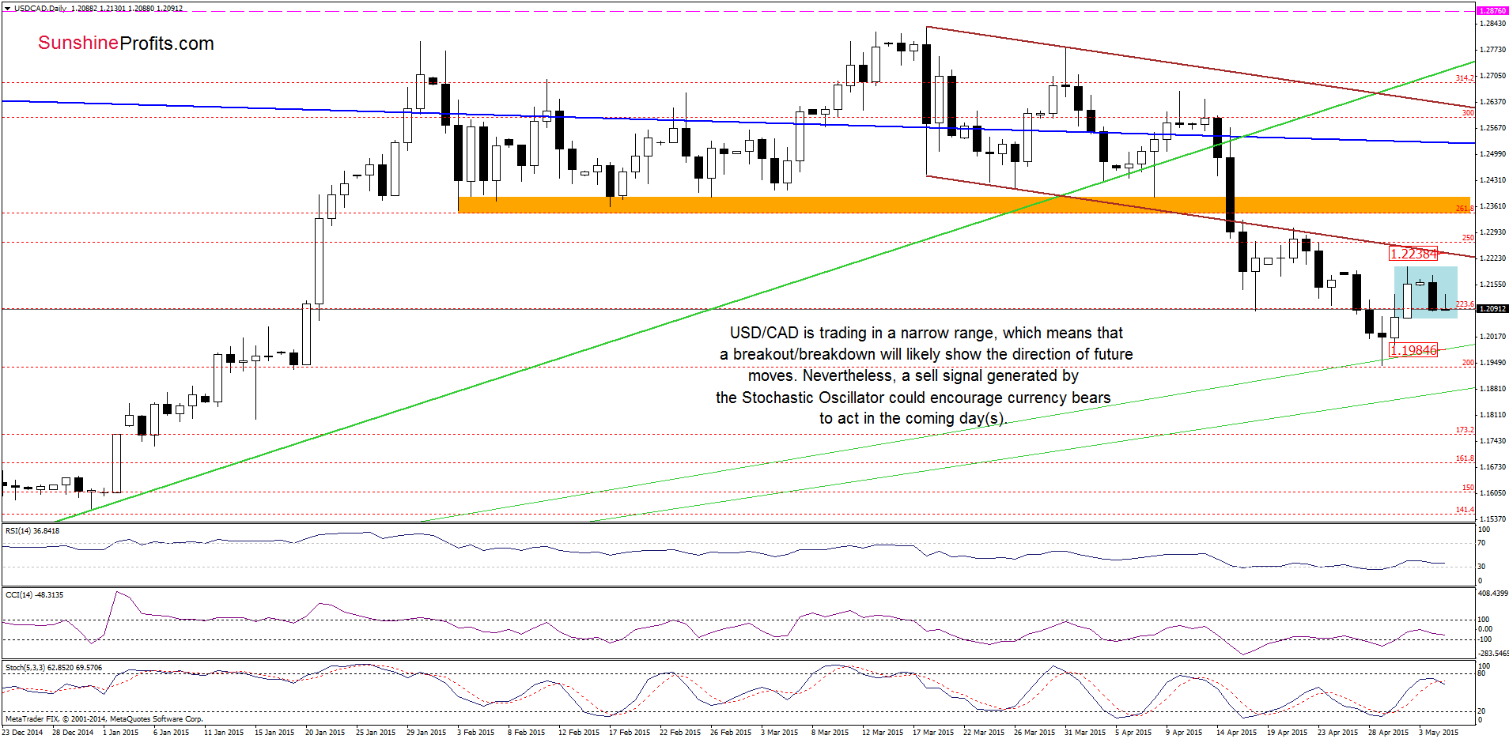The width and height of the screenshot is (1509, 739).
Task: Click the 12 Mar 2015 date label
Action: point(882,733)
